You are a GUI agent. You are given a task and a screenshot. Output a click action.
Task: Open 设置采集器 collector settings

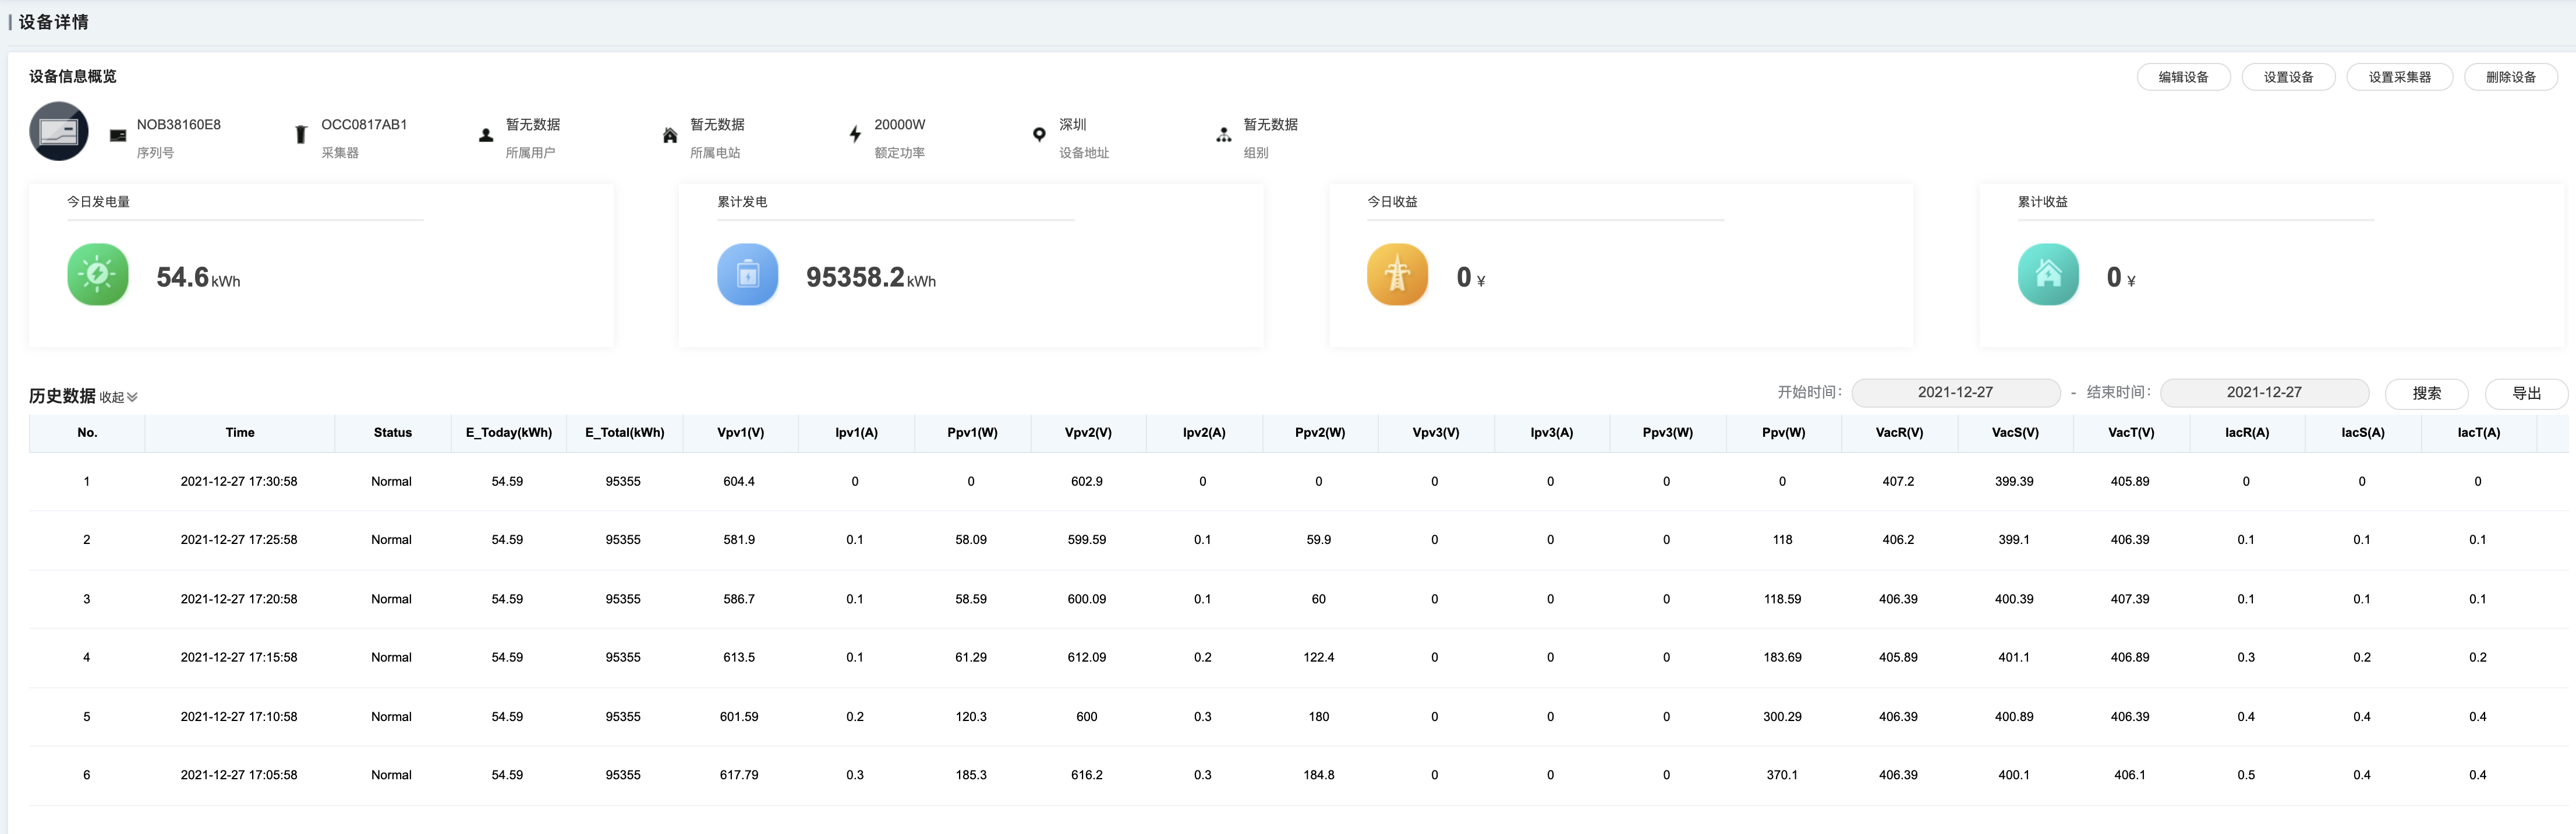point(2399,77)
